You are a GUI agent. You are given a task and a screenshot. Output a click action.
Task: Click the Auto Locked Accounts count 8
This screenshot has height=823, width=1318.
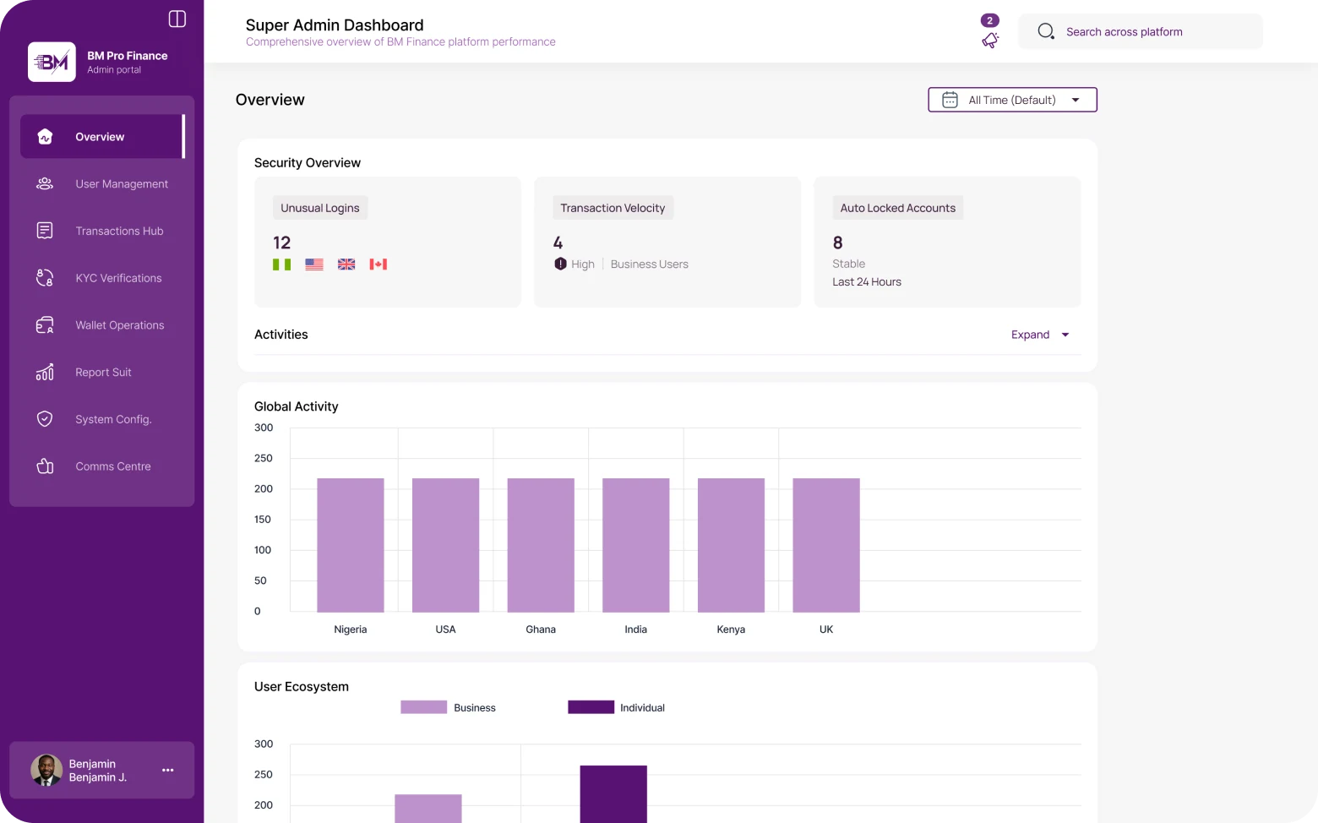point(838,243)
